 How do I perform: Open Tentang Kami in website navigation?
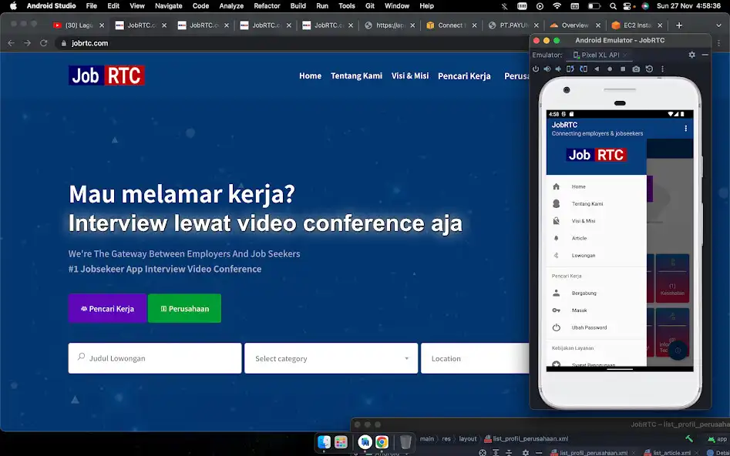tap(357, 75)
